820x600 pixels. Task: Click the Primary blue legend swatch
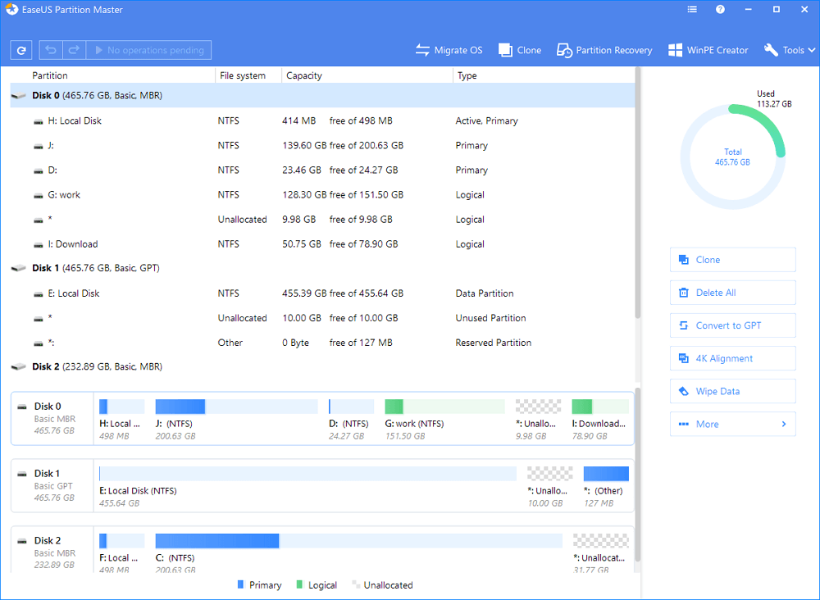click(x=240, y=584)
